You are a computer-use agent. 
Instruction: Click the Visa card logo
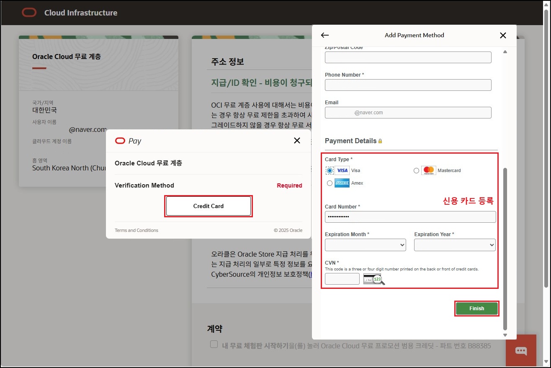342,170
